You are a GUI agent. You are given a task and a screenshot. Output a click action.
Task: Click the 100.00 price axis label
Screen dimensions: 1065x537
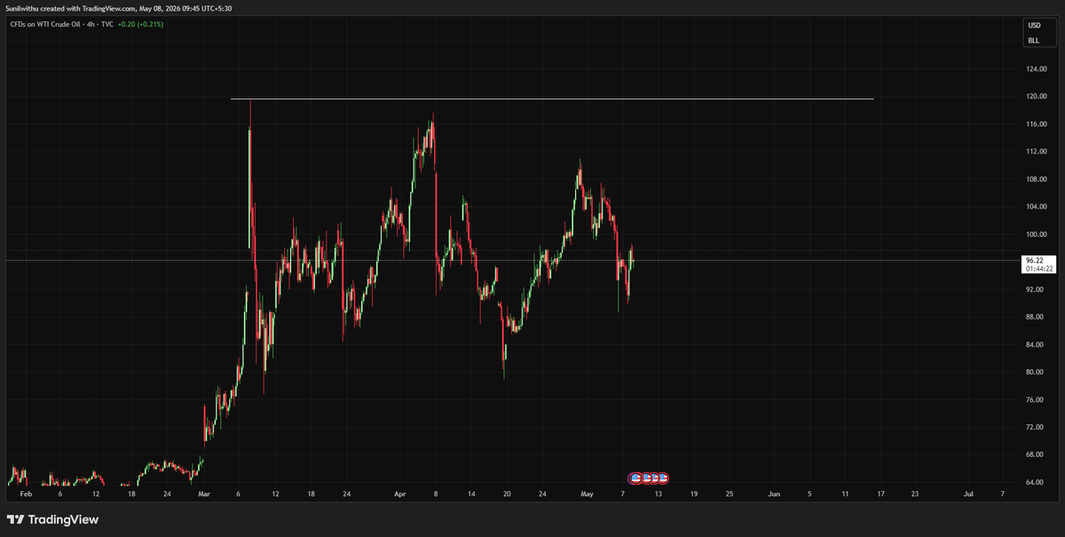[x=1037, y=234]
